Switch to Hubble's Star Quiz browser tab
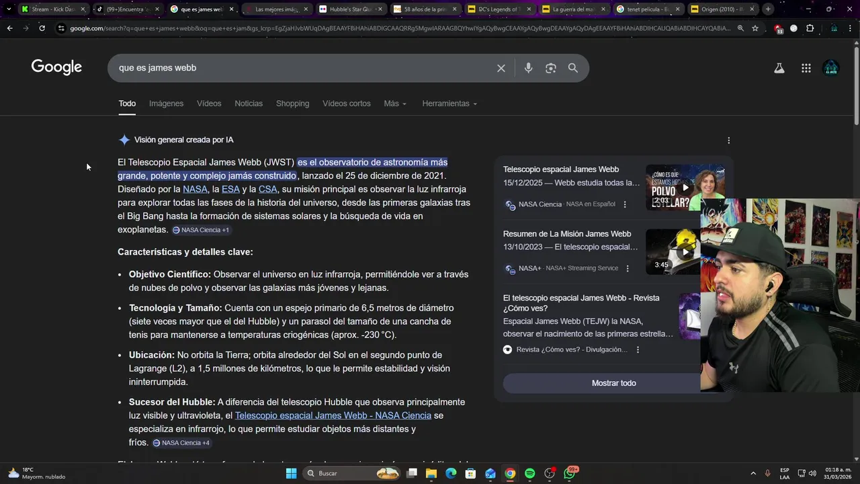860x484 pixels. pos(351,9)
